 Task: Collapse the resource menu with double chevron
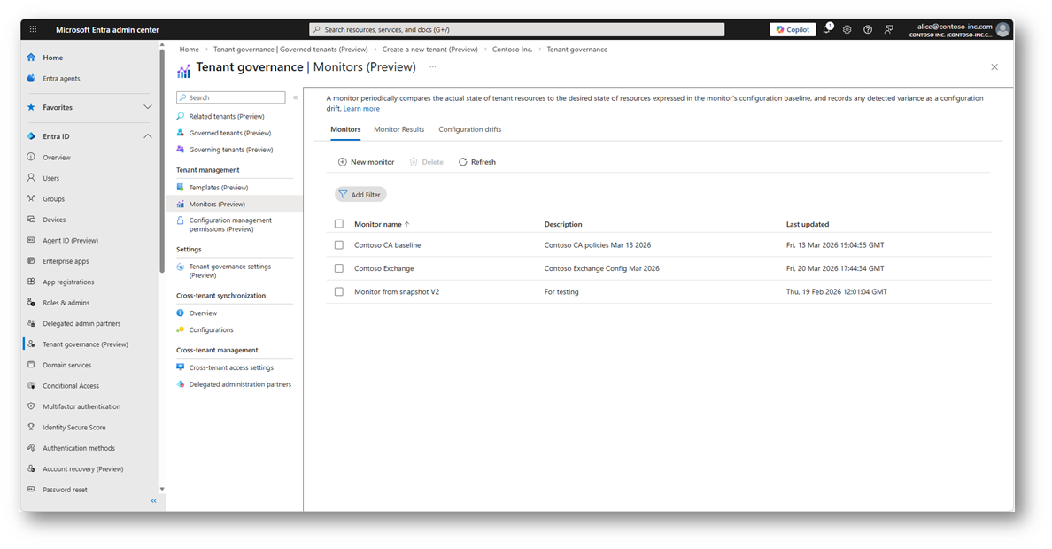pos(295,97)
